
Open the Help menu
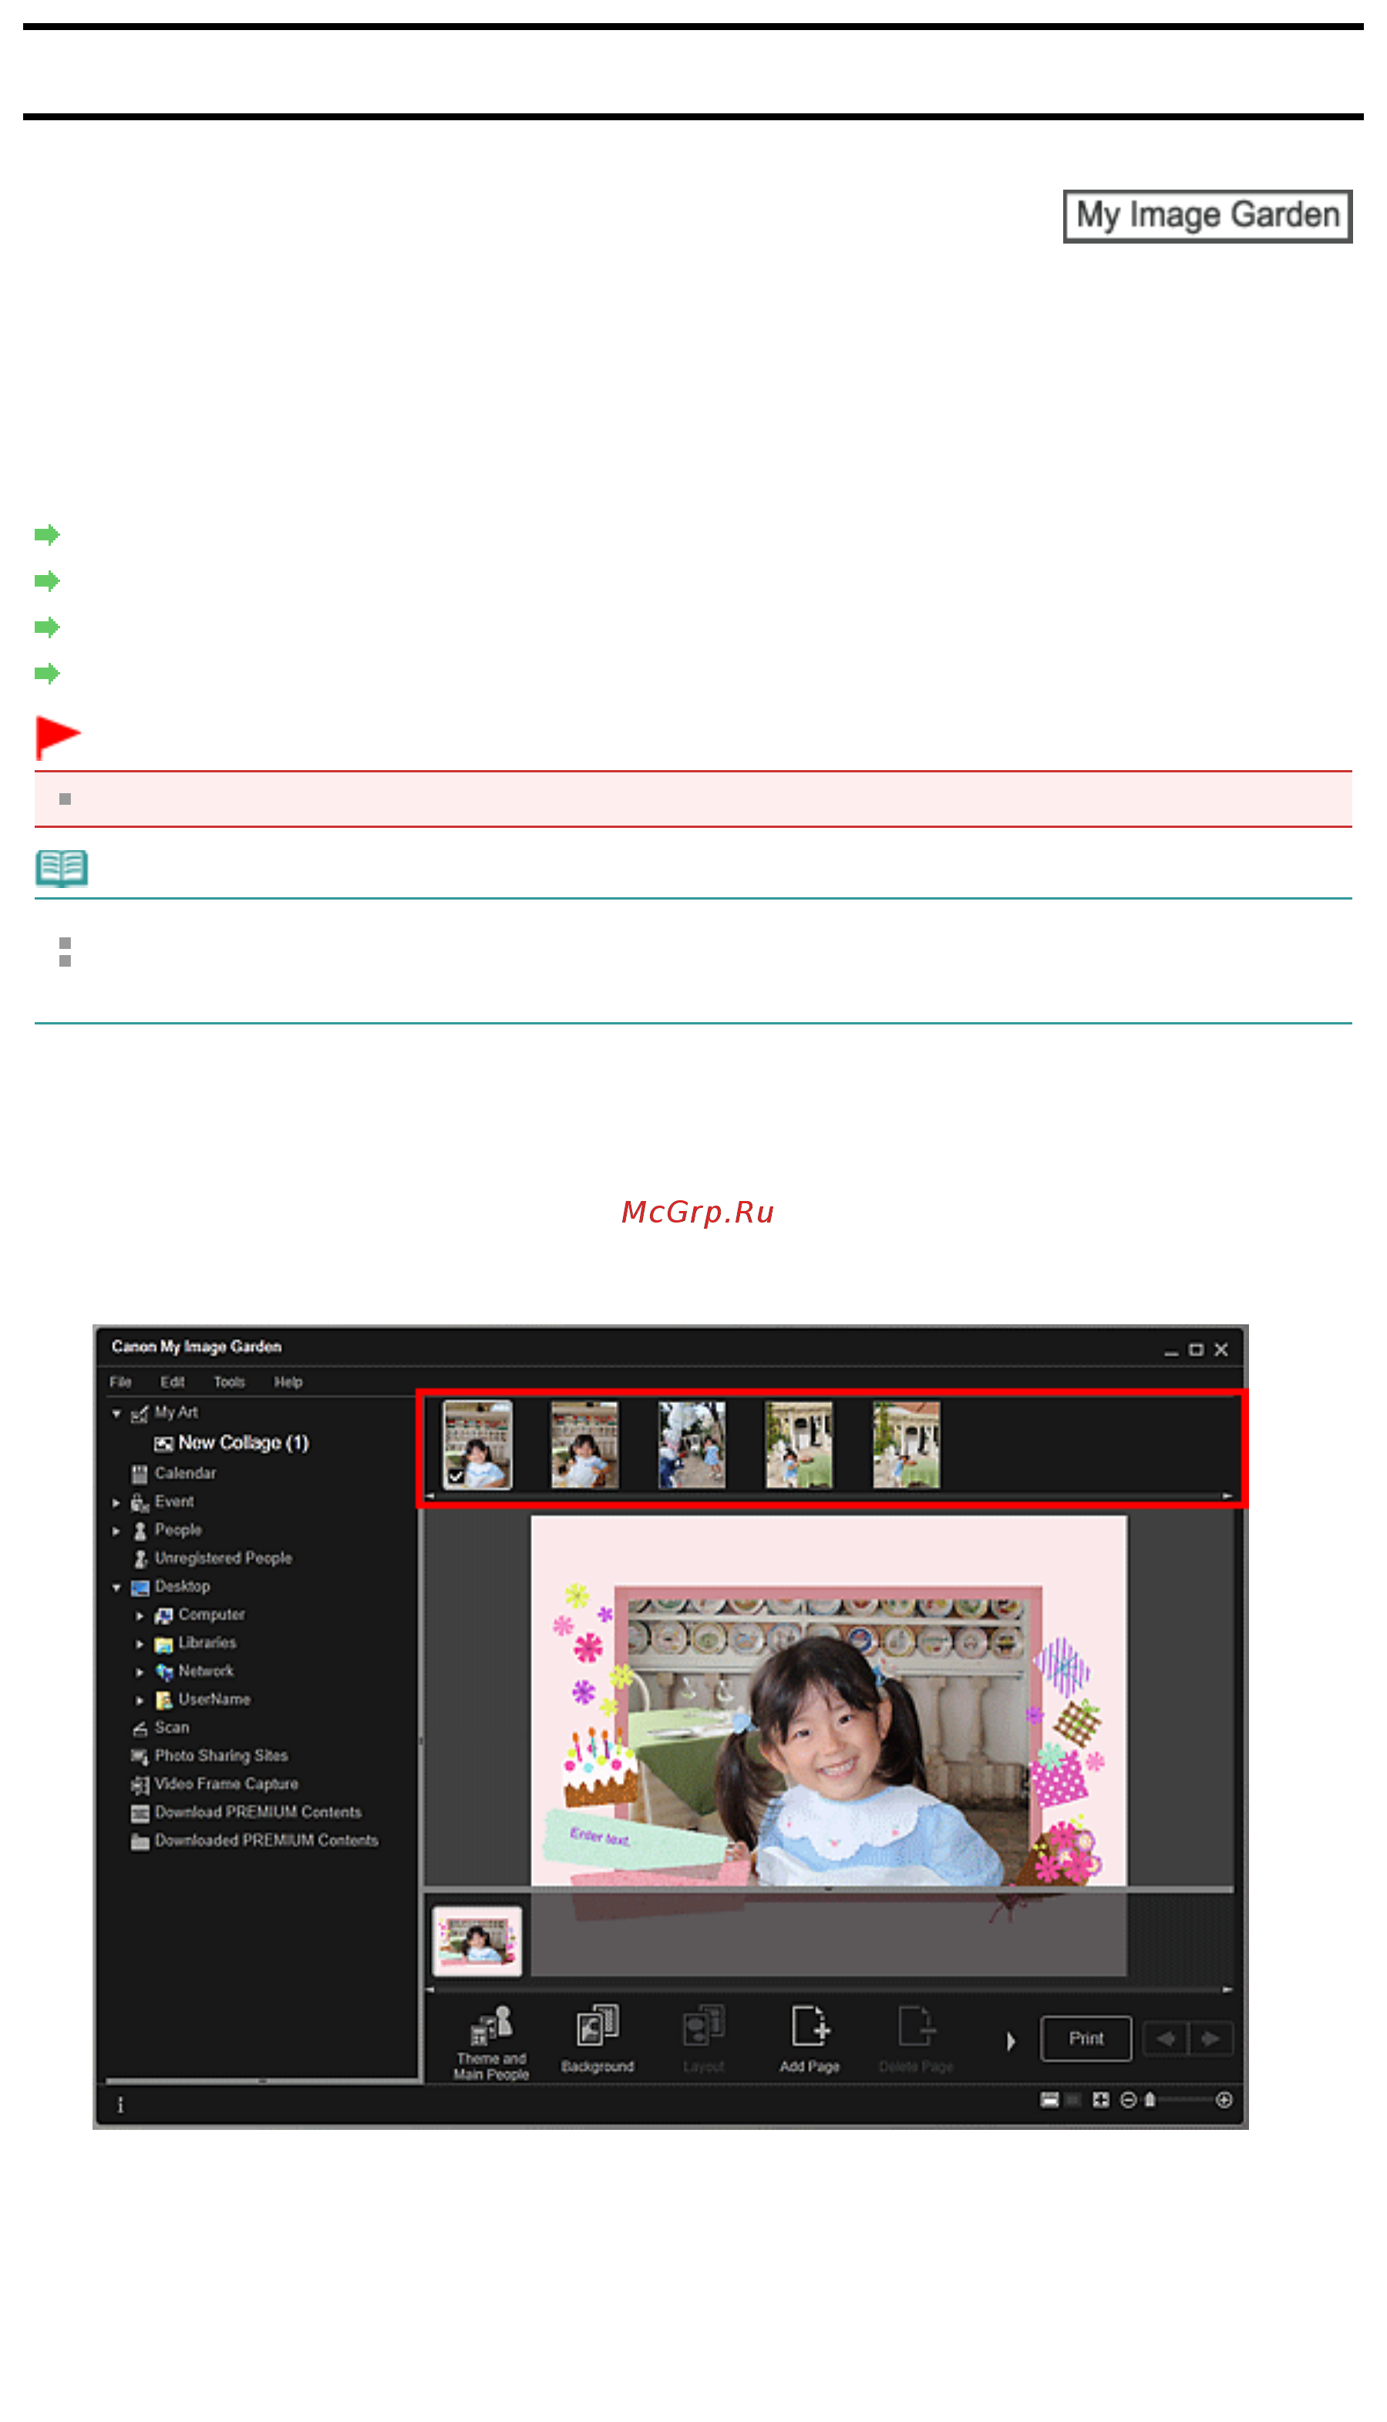pos(288,1382)
